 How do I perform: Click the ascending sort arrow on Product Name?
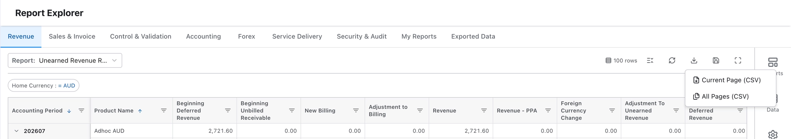click(140, 111)
